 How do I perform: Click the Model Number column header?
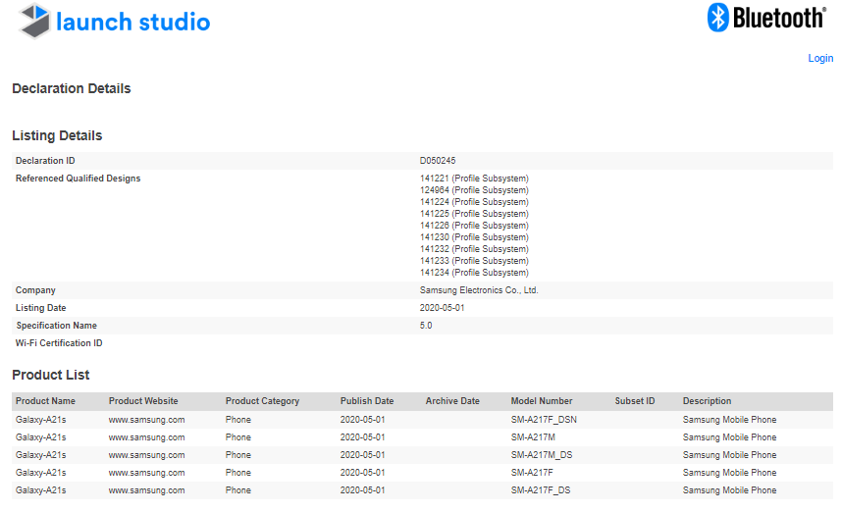[542, 401]
